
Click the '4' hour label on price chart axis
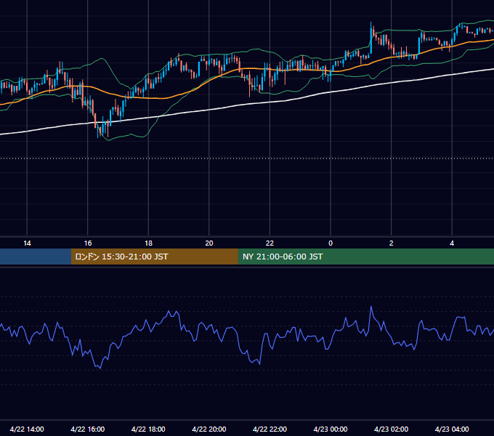point(452,243)
